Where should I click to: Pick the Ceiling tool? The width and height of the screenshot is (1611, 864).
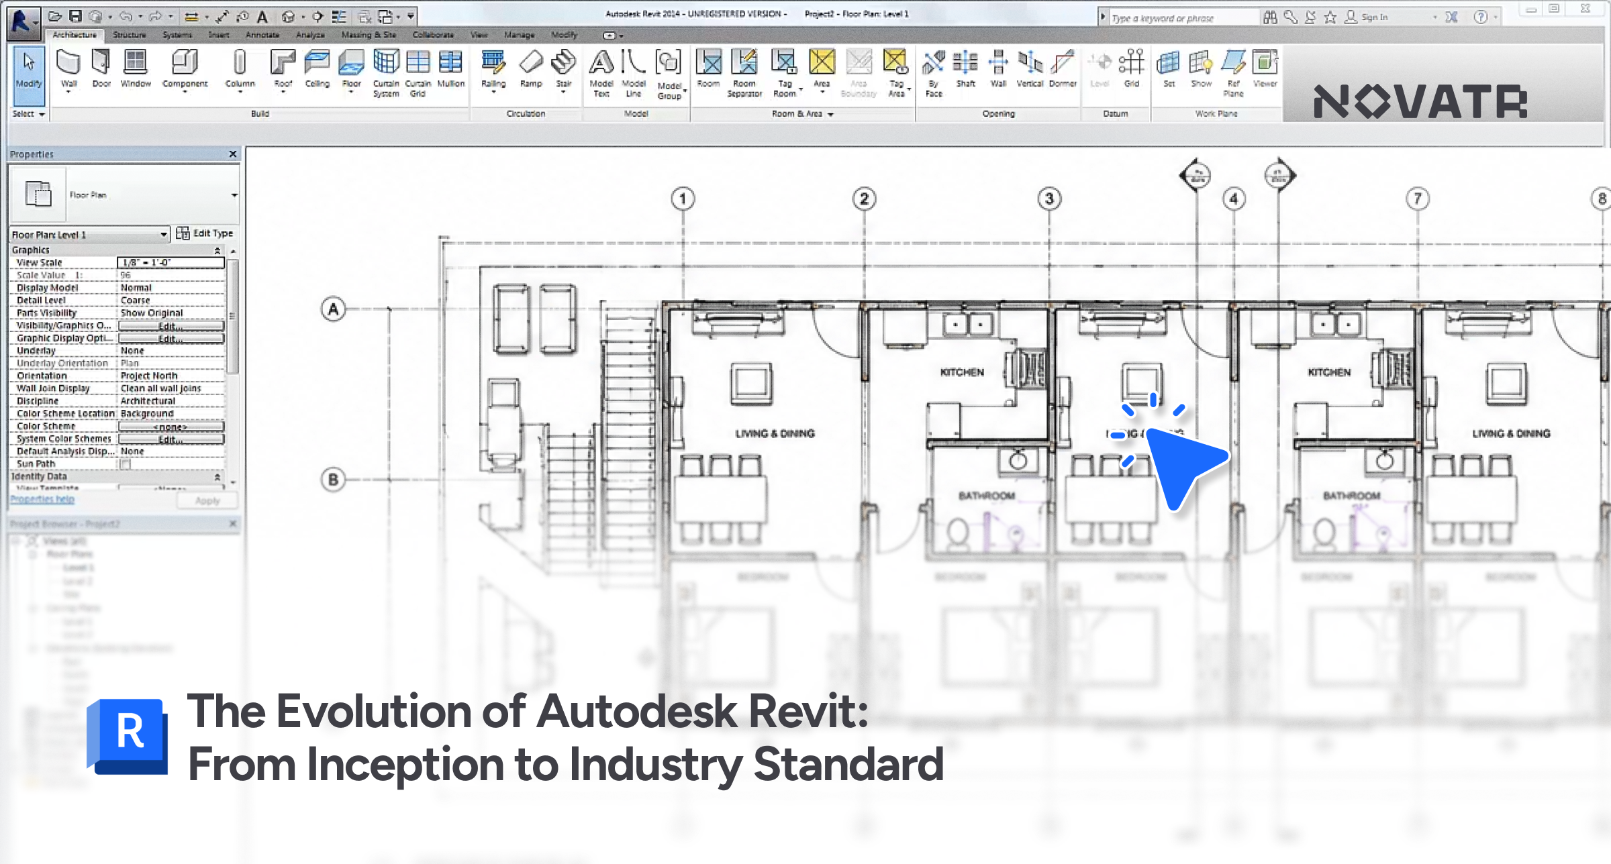317,69
